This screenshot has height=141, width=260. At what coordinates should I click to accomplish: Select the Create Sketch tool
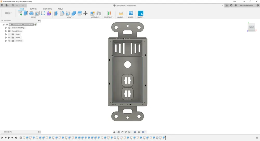coord(20,13)
